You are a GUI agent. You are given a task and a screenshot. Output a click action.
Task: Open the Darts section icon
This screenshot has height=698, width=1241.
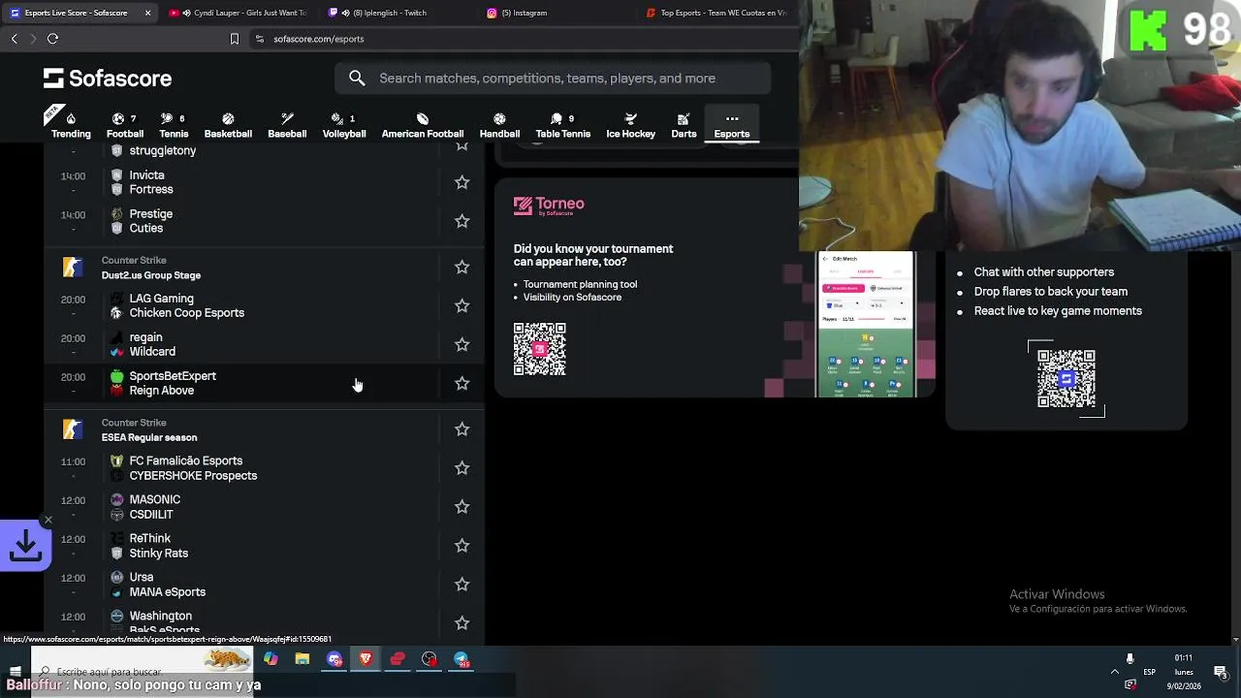[x=684, y=118]
